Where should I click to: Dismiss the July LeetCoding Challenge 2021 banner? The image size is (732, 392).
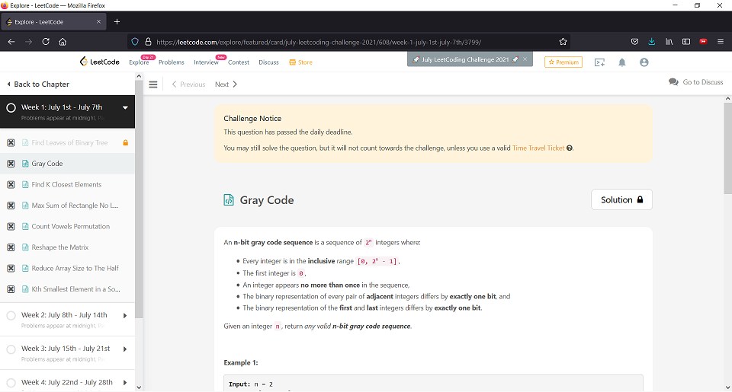pos(525,59)
